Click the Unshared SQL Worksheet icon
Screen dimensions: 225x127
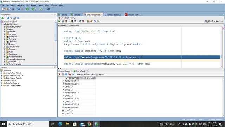[88, 21]
